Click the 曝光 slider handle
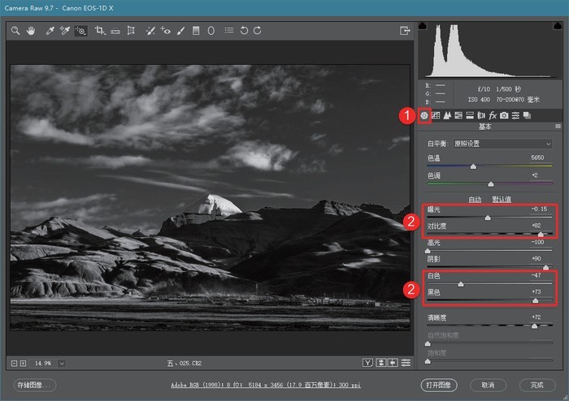569x401 pixels. pyautogui.click(x=488, y=218)
